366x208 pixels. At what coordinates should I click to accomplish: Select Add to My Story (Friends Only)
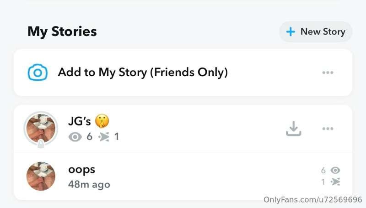[142, 73]
